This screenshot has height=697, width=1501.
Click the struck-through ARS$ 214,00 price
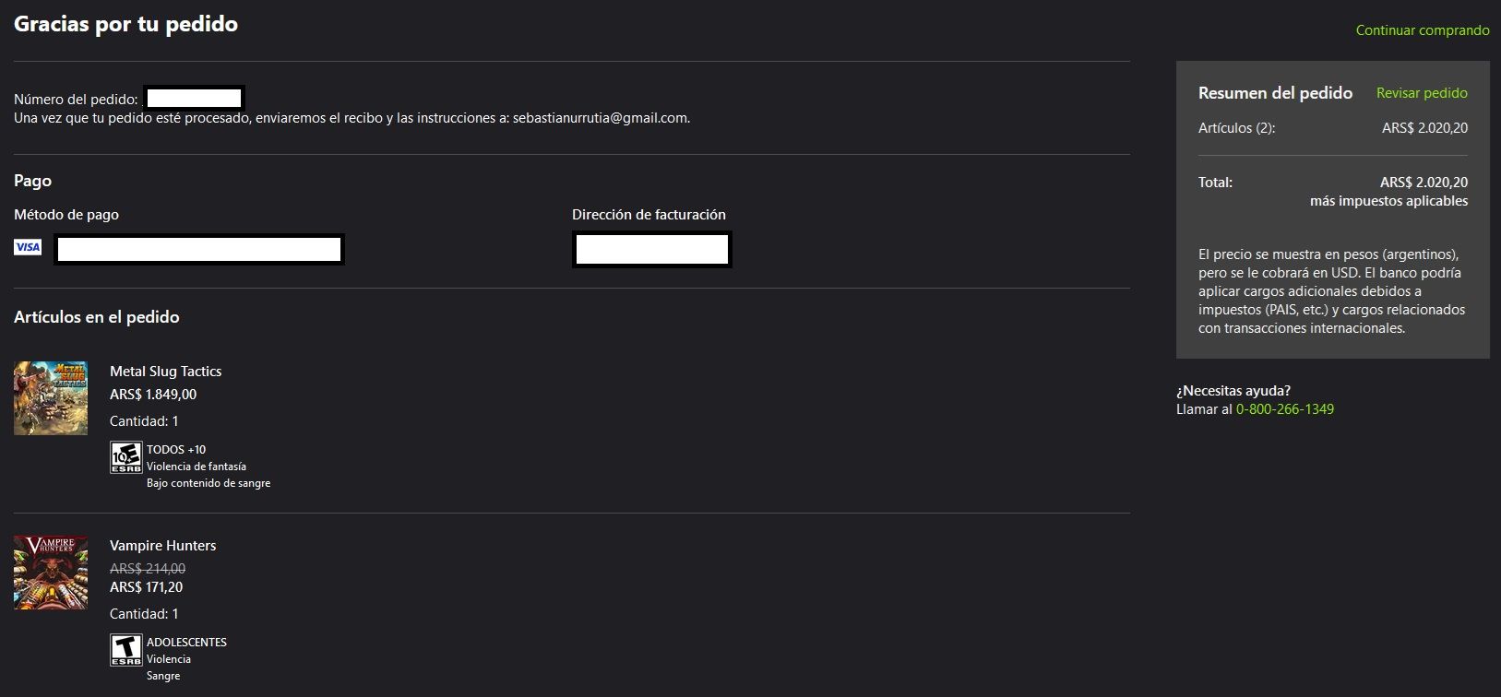tap(148, 569)
